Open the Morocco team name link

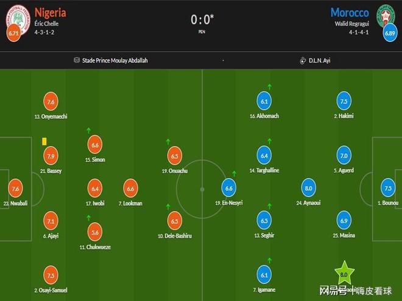coord(350,12)
